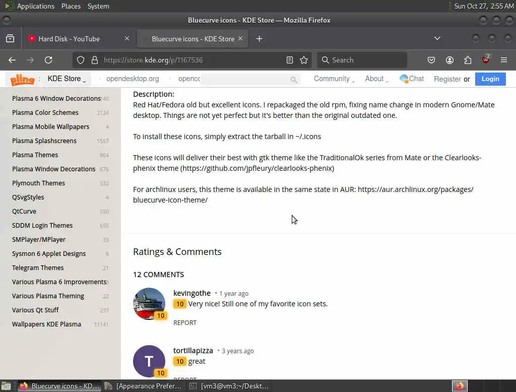This screenshot has height=392, width=516.
Task: List all tabs with the dropdown arrow
Action: coord(437,38)
